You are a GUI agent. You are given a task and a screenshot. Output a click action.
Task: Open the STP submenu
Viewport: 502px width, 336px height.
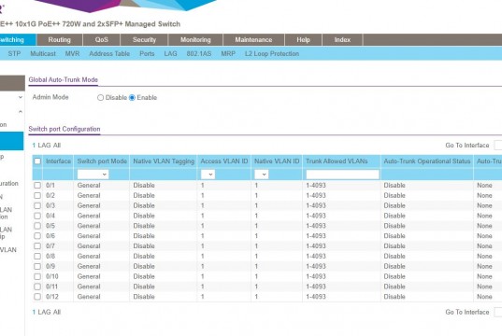tap(14, 54)
